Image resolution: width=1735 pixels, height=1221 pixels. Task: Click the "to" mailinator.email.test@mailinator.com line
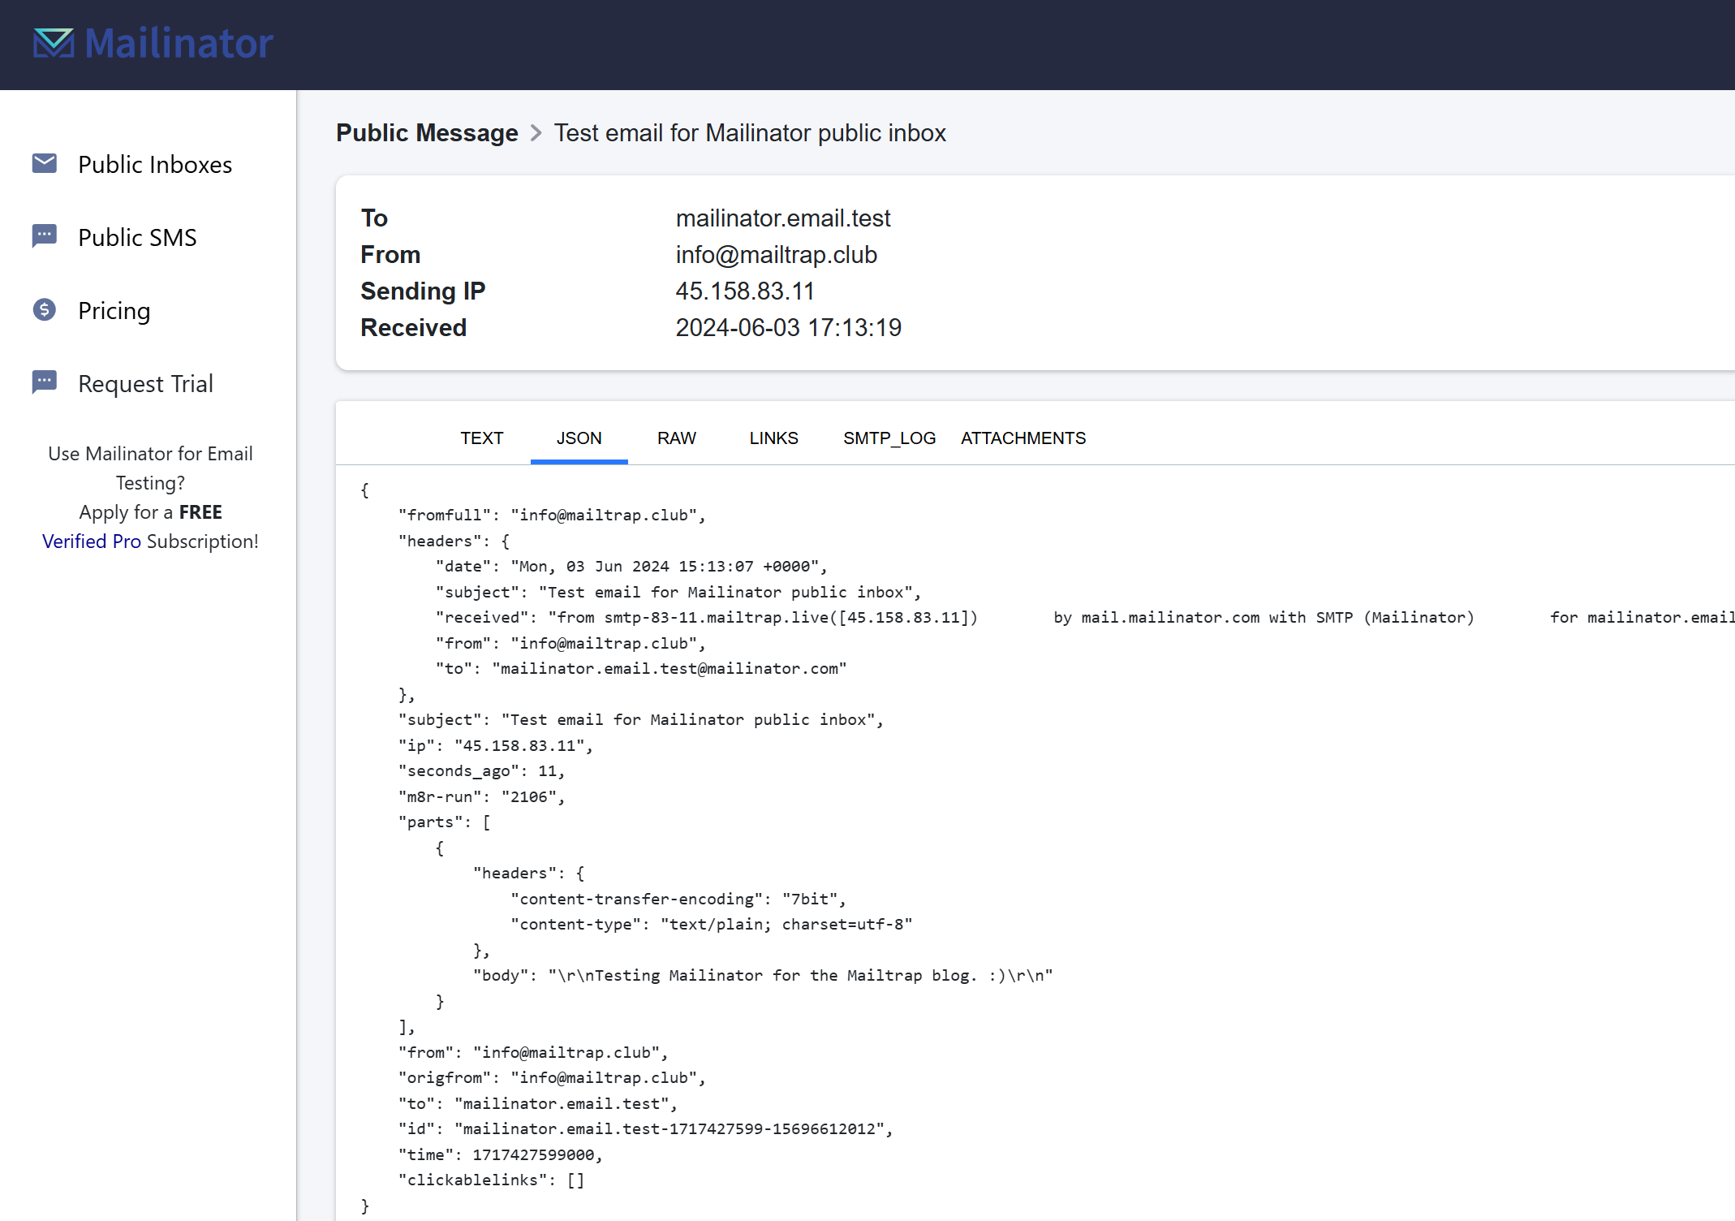[x=641, y=669]
